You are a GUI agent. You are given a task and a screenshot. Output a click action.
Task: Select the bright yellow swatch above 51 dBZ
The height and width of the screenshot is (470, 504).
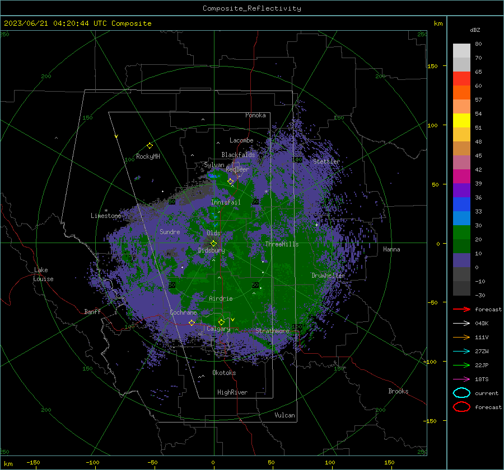coord(461,120)
